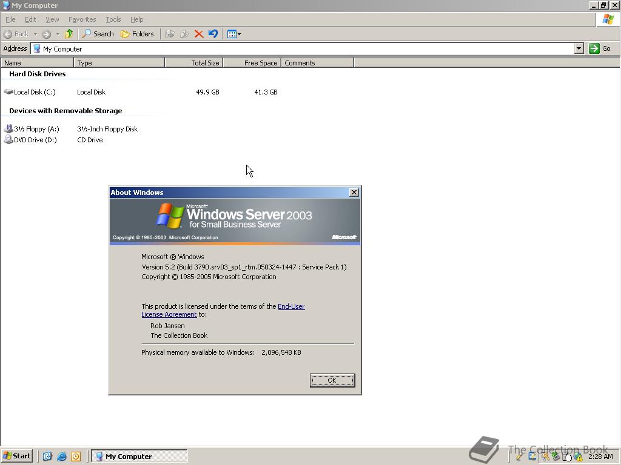Toggle the Folders pane button
The width and height of the screenshot is (621, 465).
[x=137, y=34]
